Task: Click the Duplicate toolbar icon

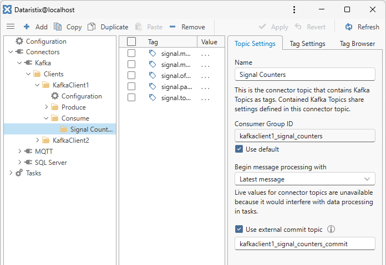Action: (x=92, y=27)
